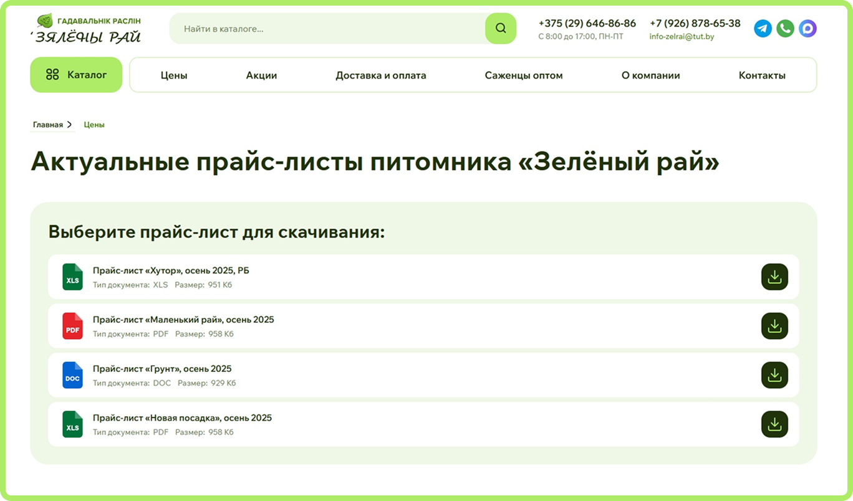Download the «Новая посадка» price list

[x=774, y=424]
